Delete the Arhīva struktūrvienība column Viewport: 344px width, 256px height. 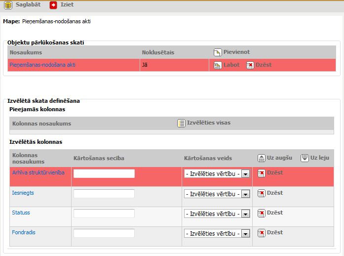tap(262, 173)
